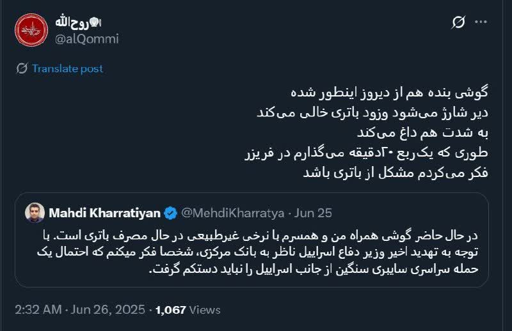Click the Jun 26, 2025 date text
The image size is (512, 331).
point(108,309)
